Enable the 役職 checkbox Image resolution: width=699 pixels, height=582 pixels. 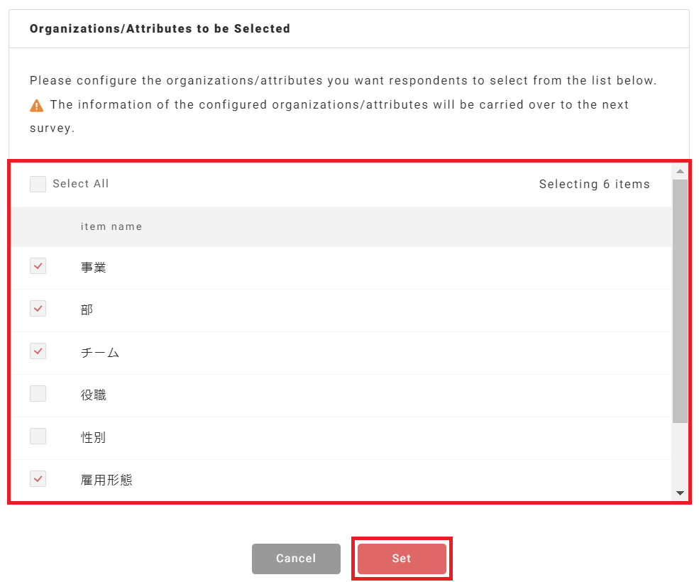38,394
